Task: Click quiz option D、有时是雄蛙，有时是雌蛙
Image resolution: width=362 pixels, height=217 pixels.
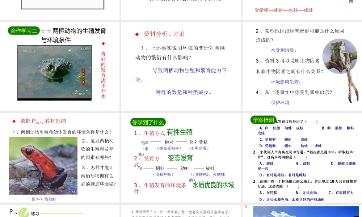Action: pyautogui.click(x=283, y=175)
